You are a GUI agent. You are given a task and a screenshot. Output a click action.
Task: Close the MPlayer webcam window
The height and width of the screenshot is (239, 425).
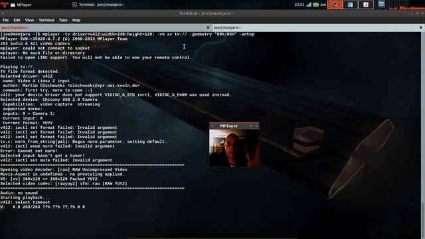click(256, 126)
